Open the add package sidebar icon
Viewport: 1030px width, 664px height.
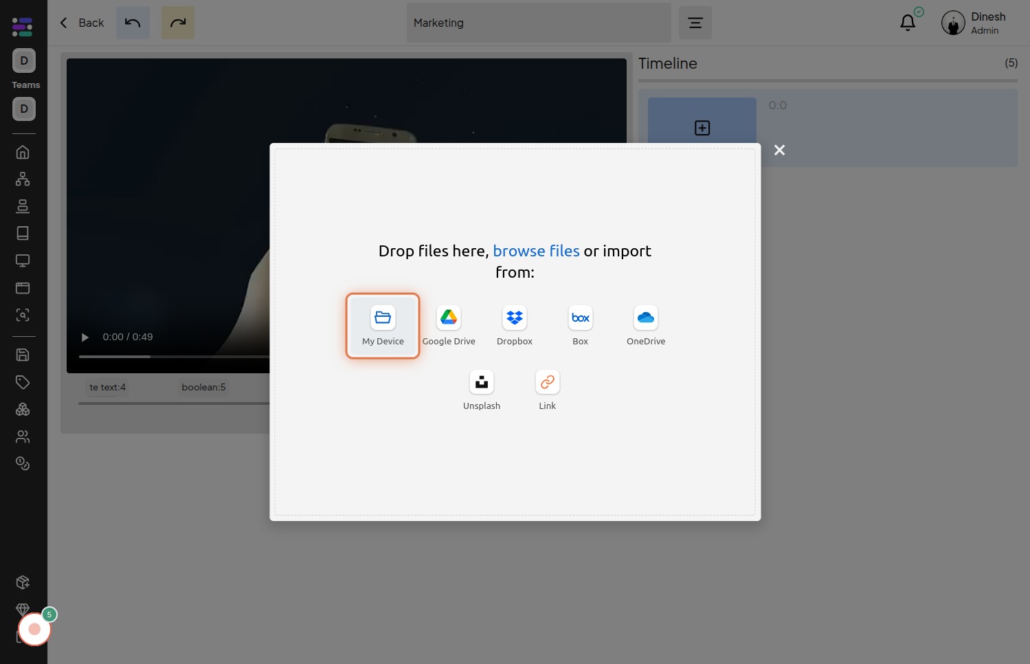pos(23,582)
